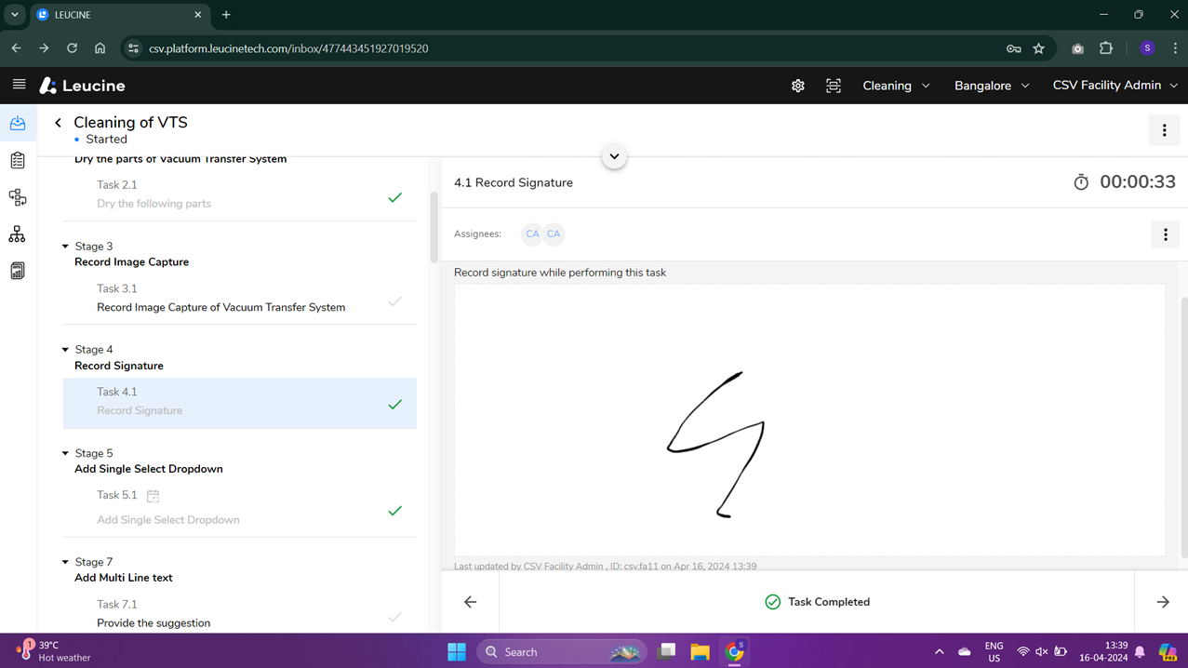Click the schedule icon on Task 5.1
This screenshot has width=1188, height=668.
pos(154,496)
